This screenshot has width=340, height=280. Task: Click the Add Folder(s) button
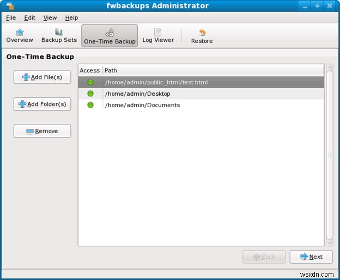pyautogui.click(x=42, y=104)
